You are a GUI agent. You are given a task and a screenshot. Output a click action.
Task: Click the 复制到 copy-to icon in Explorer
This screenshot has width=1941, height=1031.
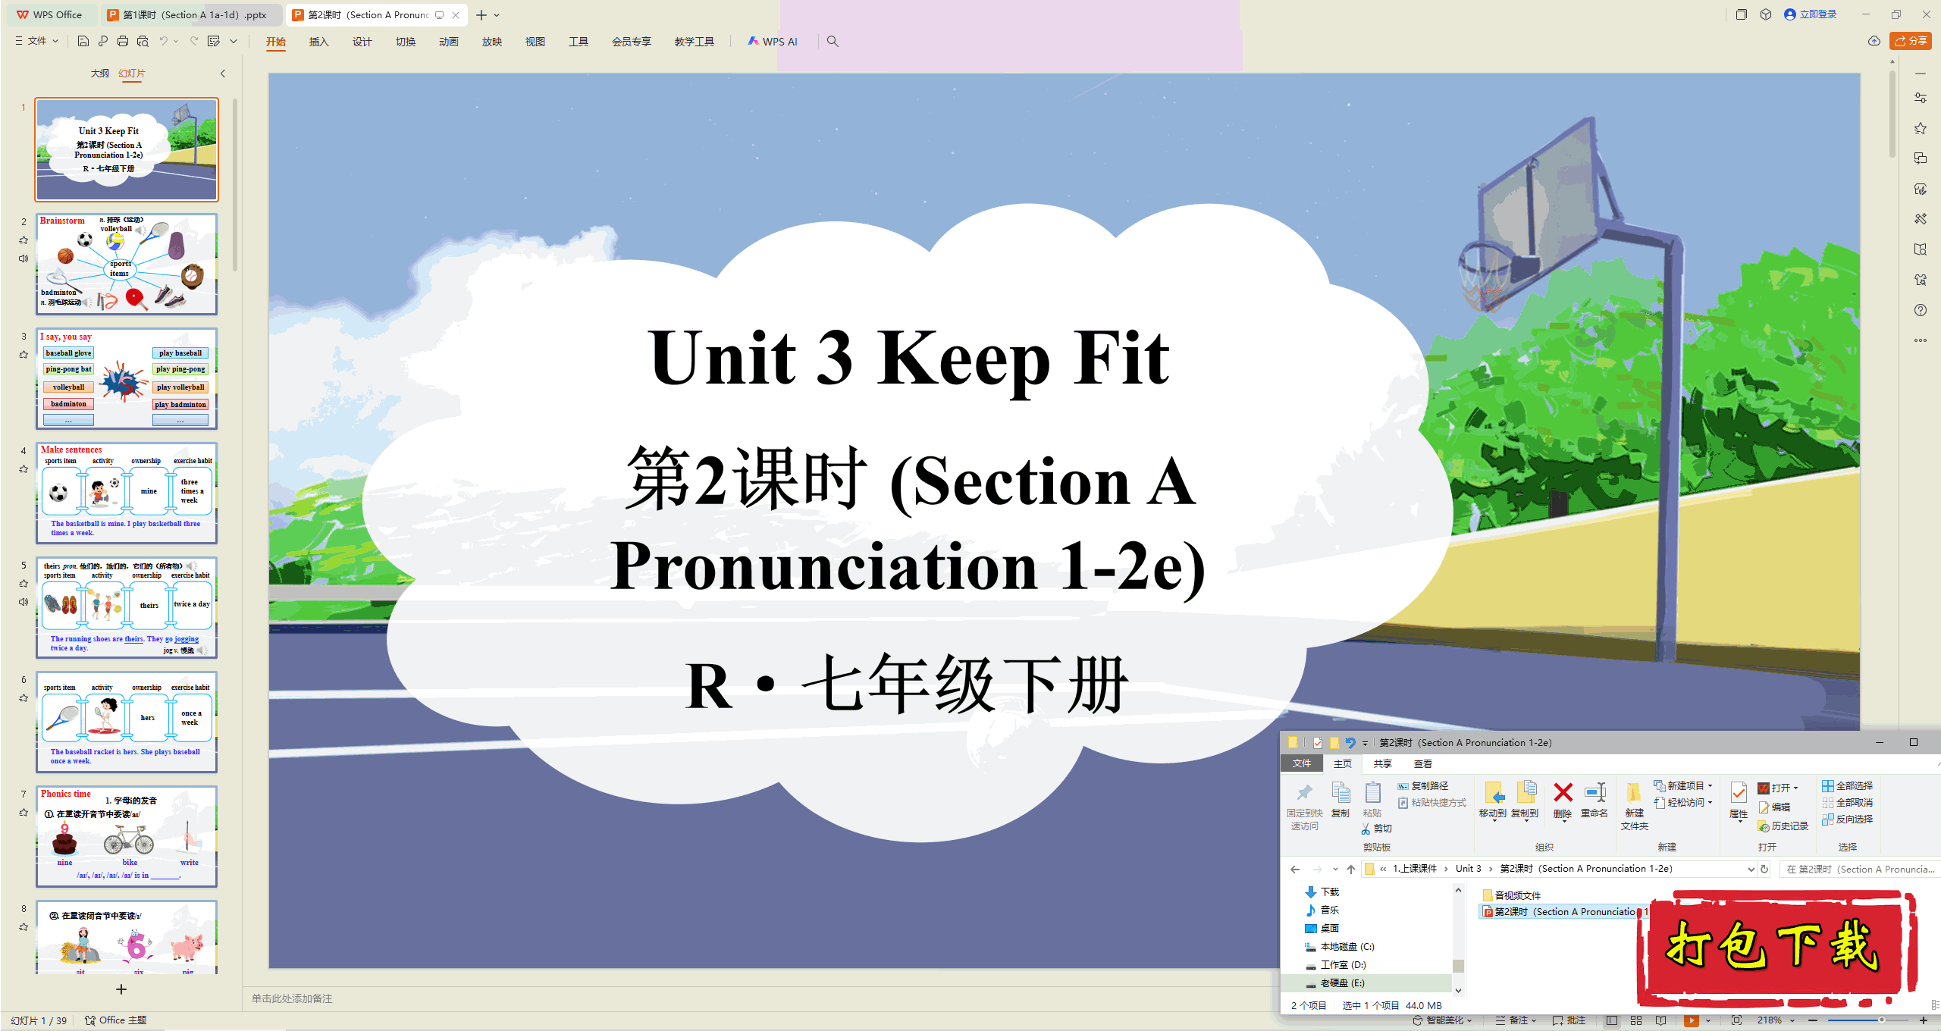click(x=1525, y=793)
